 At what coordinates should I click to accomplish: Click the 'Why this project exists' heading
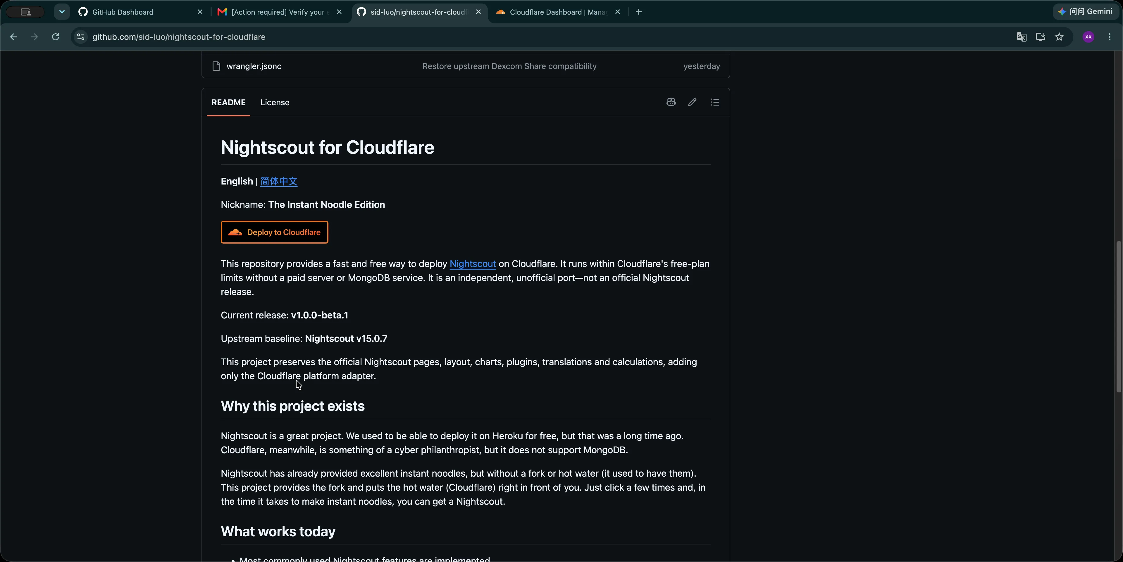click(x=292, y=406)
